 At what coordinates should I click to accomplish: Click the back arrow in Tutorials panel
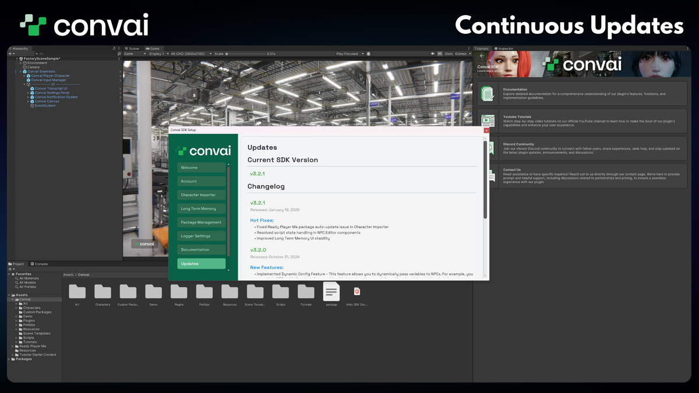[x=482, y=56]
